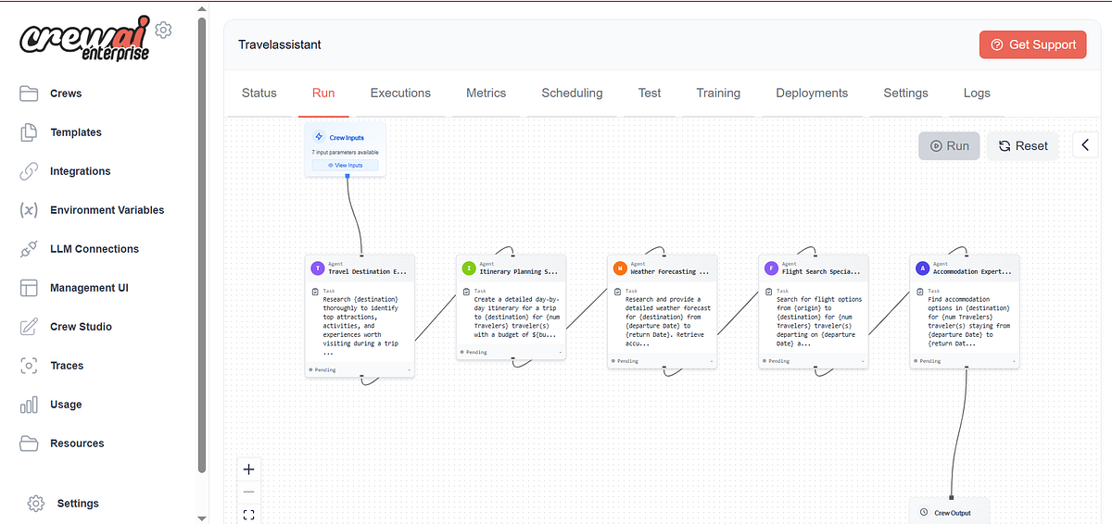Open the Training tab
1112x524 pixels.
(x=718, y=93)
